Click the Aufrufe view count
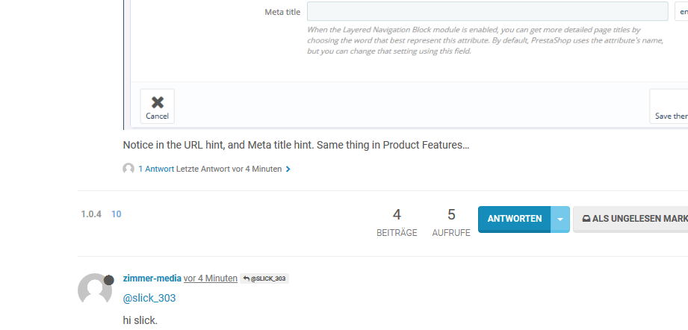This screenshot has width=688, height=330. [451, 222]
